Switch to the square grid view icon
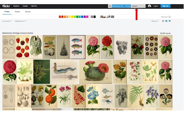The height and width of the screenshot is (124, 186). pos(163,21)
